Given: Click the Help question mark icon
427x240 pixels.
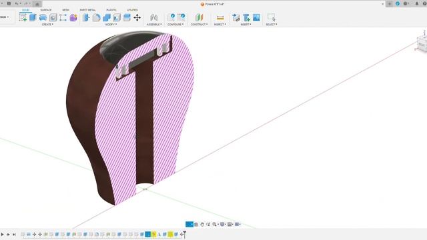Looking at the screenshot, I should coord(424,4).
